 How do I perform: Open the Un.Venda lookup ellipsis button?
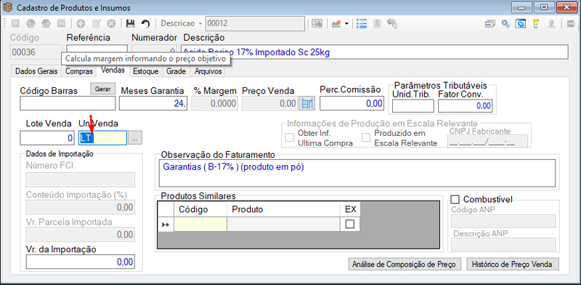pos(135,138)
